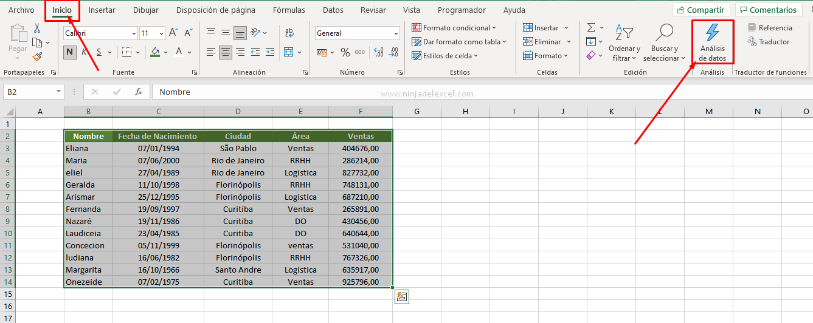Click the Copy icon in Portapapeles

click(x=37, y=42)
